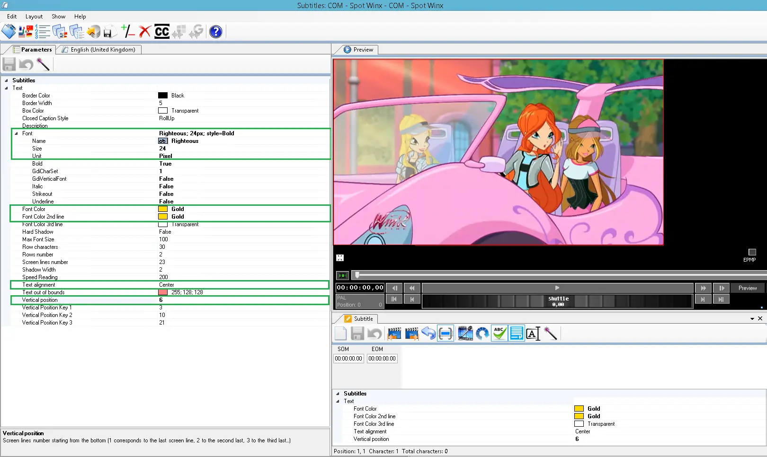Image resolution: width=767 pixels, height=457 pixels.
Task: Toggle the bracketed selection button
Action: (x=446, y=334)
